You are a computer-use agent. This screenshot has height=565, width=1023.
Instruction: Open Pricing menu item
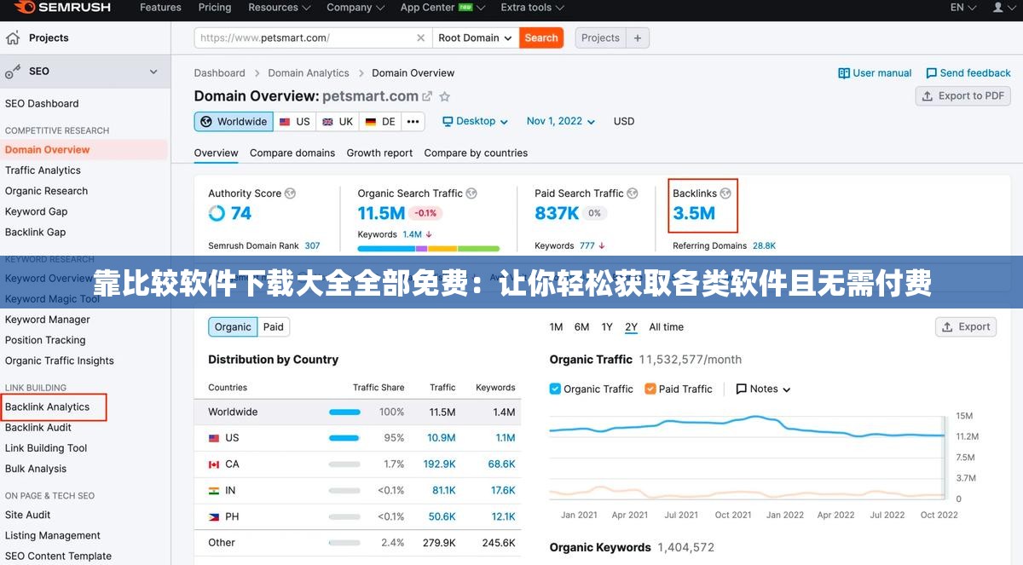tap(215, 8)
